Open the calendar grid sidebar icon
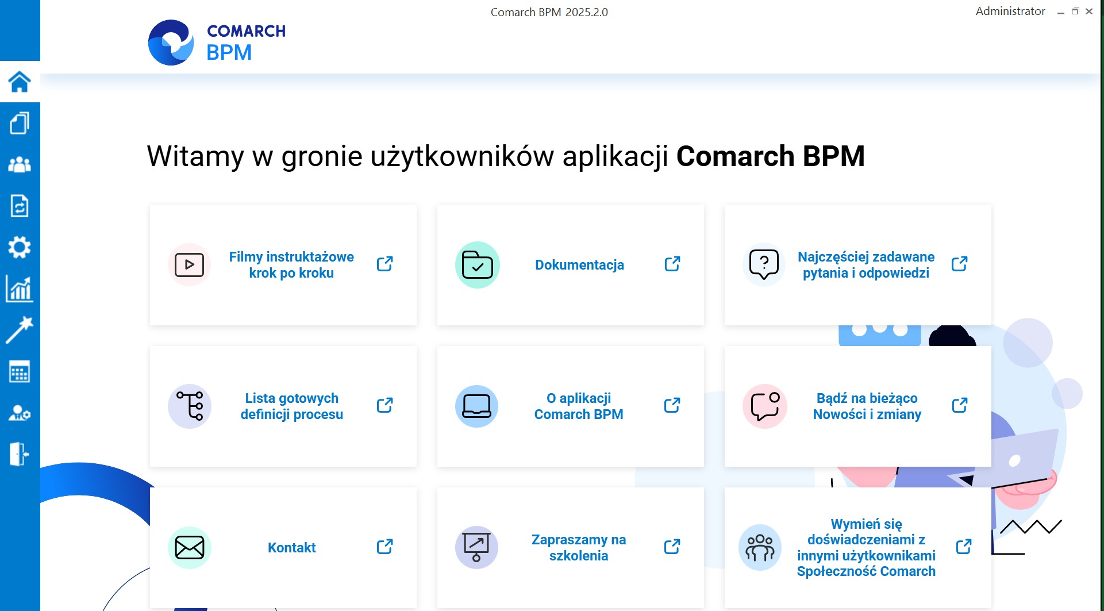This screenshot has height=611, width=1104. 20,372
